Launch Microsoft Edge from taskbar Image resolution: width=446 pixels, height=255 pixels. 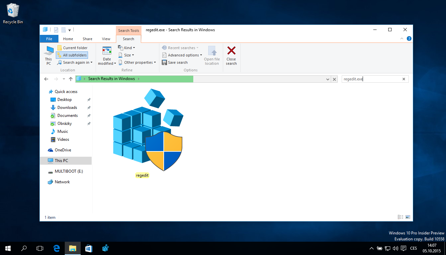pos(56,248)
